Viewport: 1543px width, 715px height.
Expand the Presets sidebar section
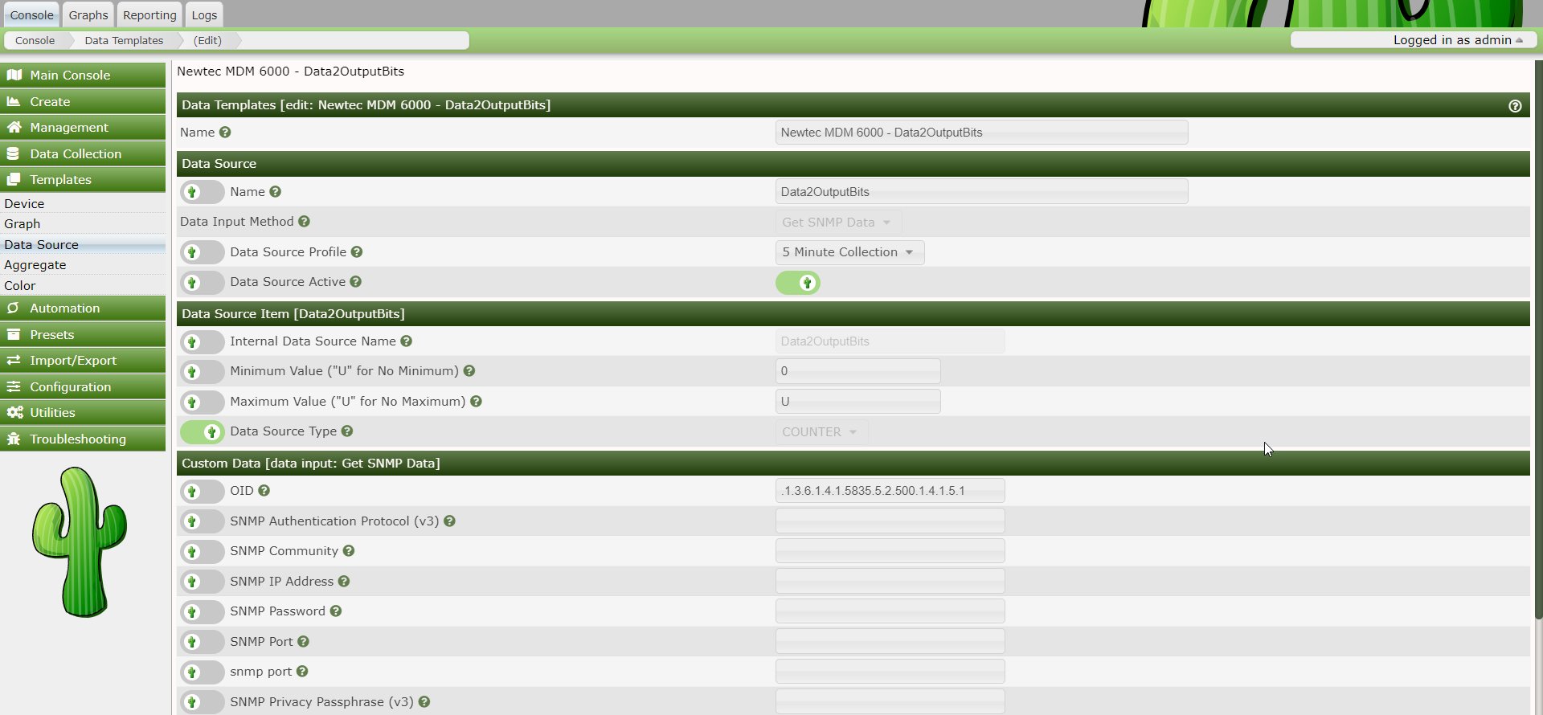pos(83,335)
